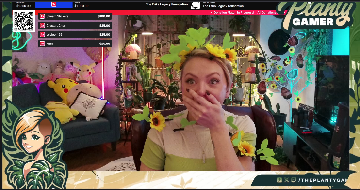Viewport: 360px width, 190px height.
Task: Click the TikTok icon in the social bar
Action: [x=279, y=180]
